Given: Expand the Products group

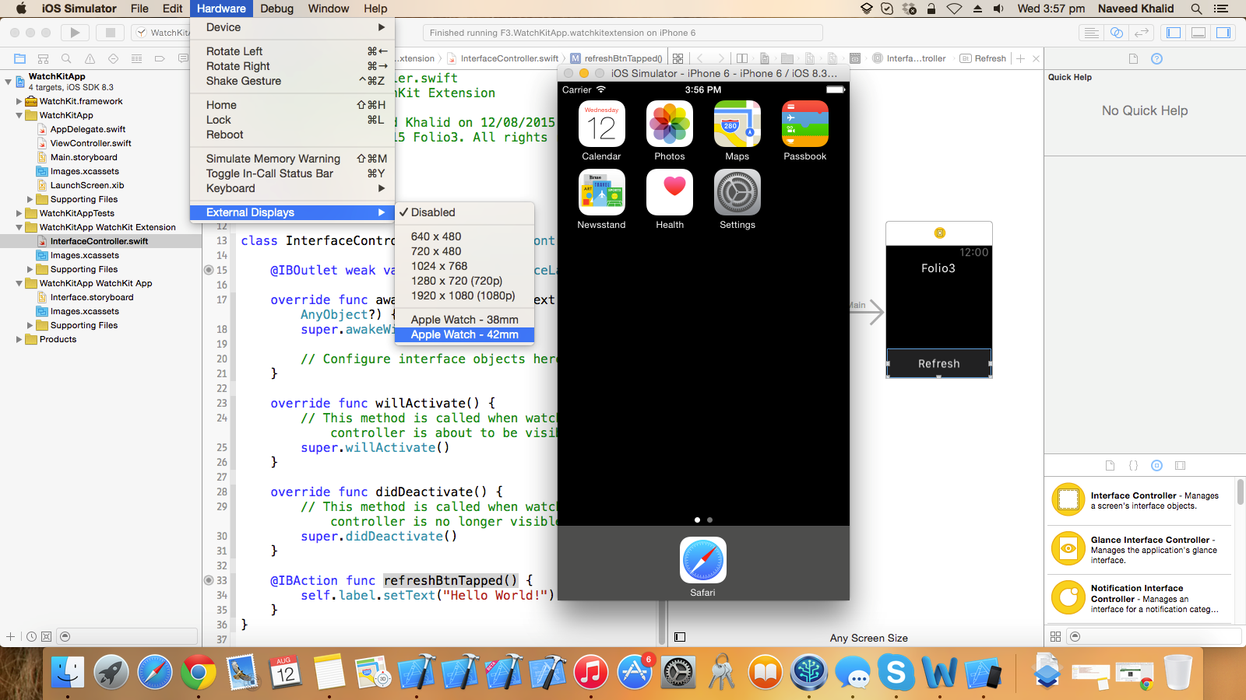Looking at the screenshot, I should pyautogui.click(x=19, y=339).
